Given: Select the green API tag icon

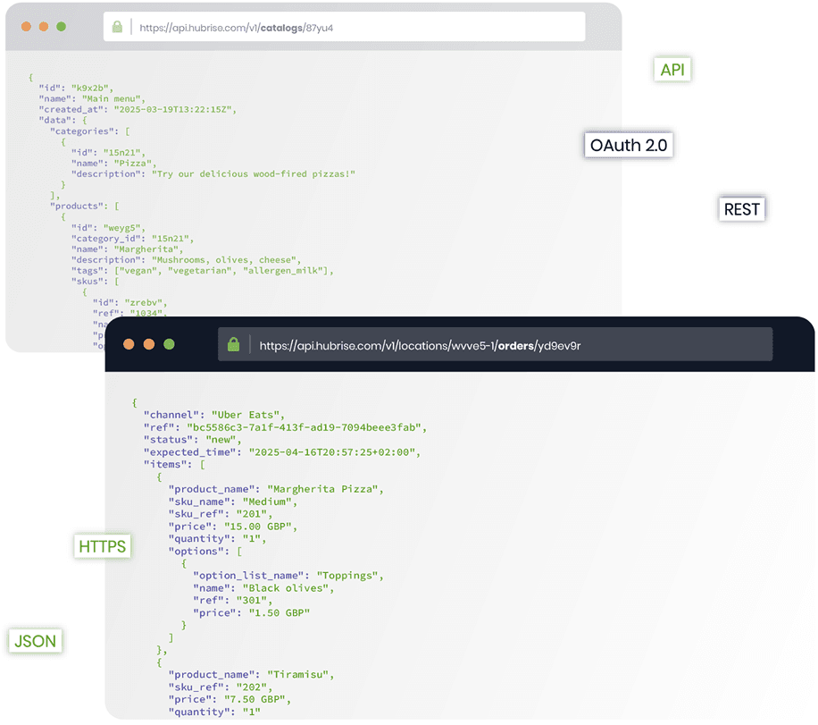Looking at the screenshot, I should (672, 69).
